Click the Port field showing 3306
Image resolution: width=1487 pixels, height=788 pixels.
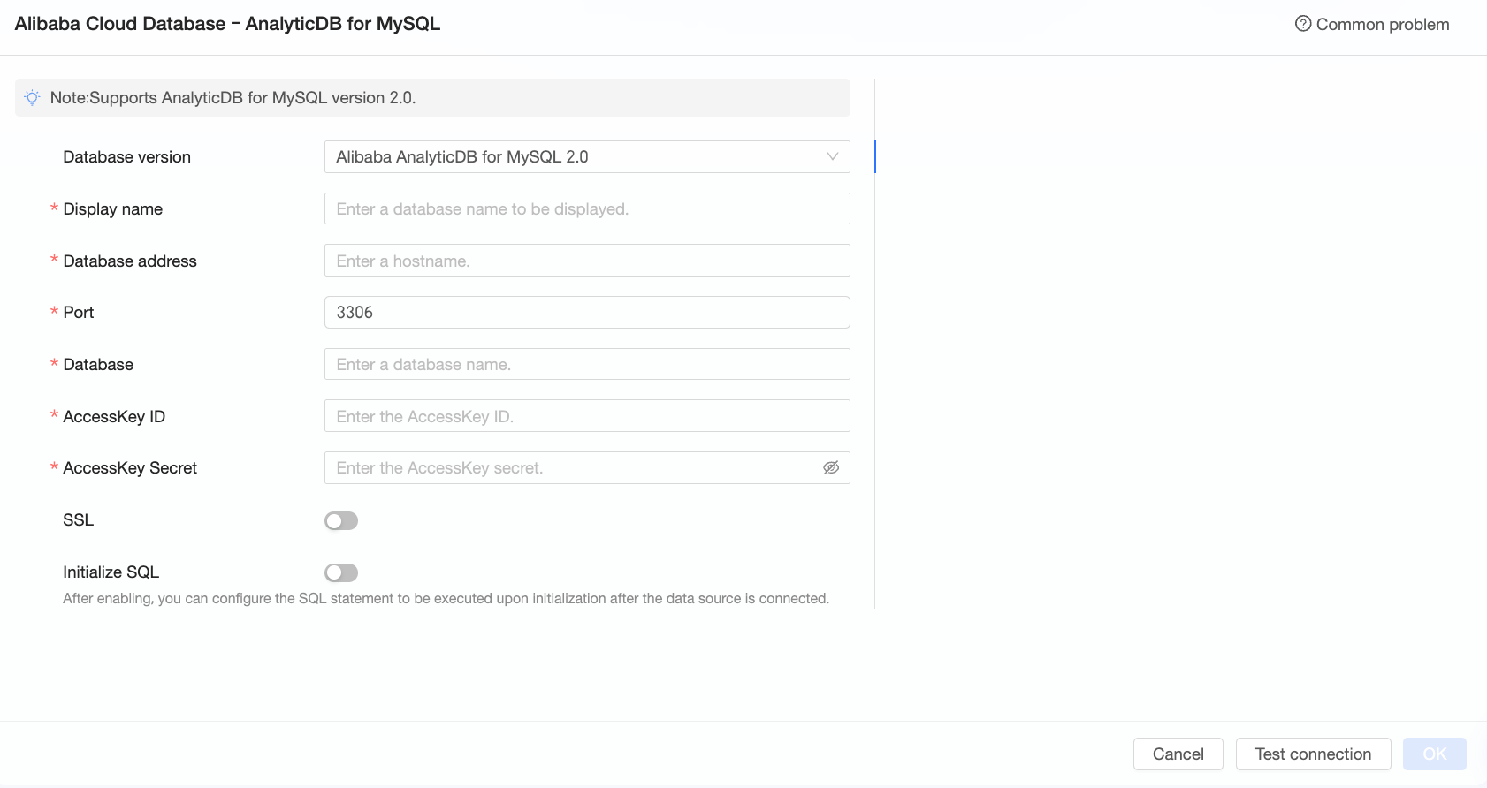point(587,313)
